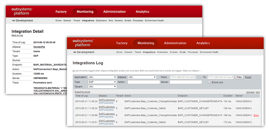Screen dimensions: 270x132
Task: Click the Back to Log link
Action: (x=17, y=35)
